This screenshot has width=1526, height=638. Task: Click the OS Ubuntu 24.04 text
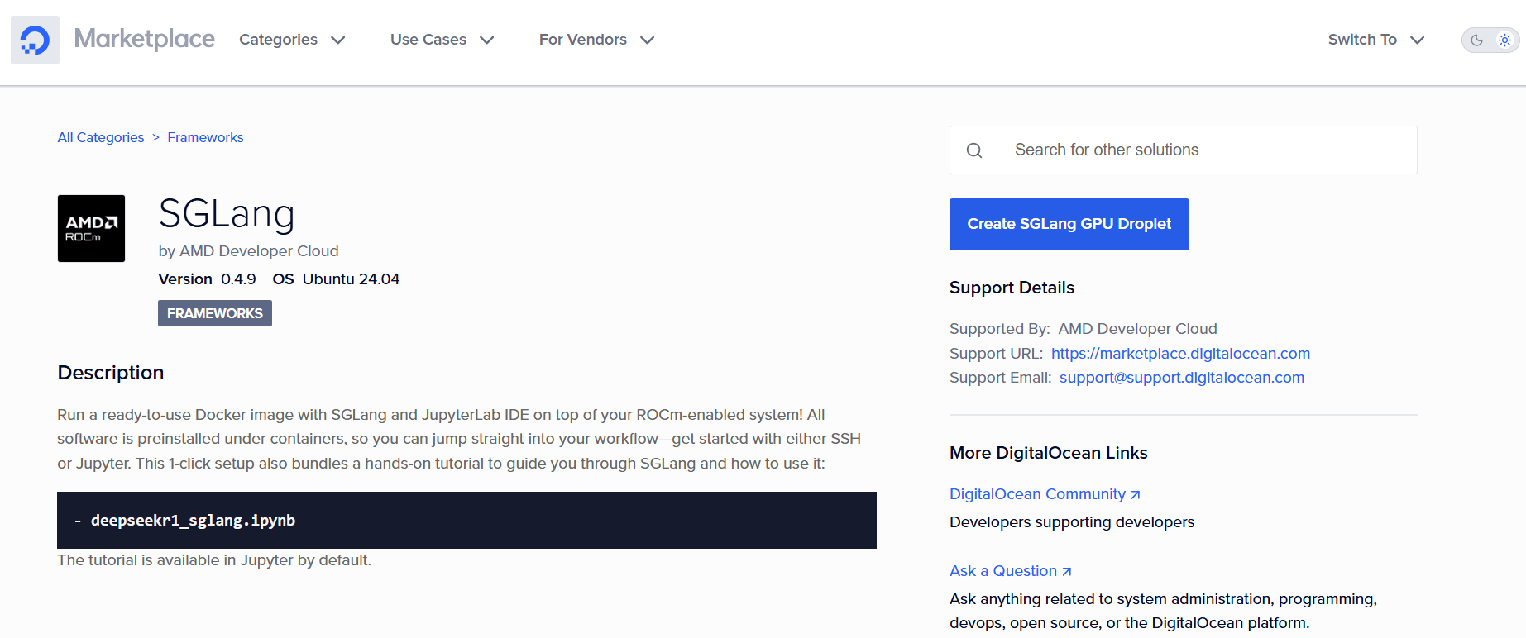(336, 279)
